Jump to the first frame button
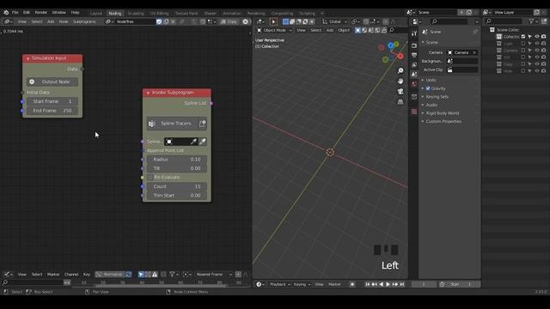Viewport: 550px width, 309px height. (367, 284)
